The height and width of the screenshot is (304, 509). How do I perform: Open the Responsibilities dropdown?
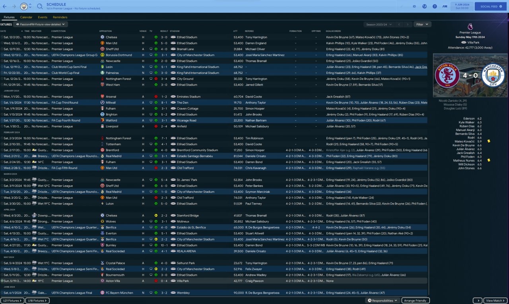382,300
